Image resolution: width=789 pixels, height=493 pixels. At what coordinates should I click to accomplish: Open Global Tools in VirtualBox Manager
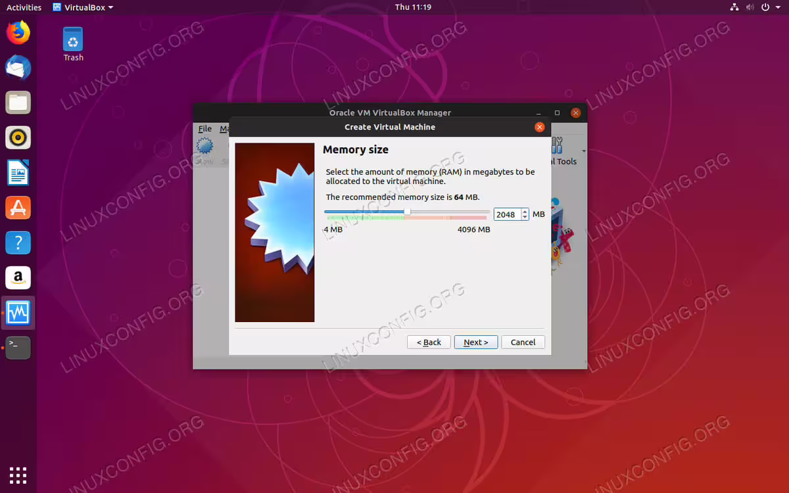click(x=562, y=151)
